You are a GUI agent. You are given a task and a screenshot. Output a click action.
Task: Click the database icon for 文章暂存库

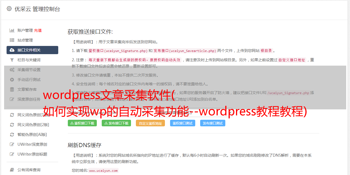point(12,89)
